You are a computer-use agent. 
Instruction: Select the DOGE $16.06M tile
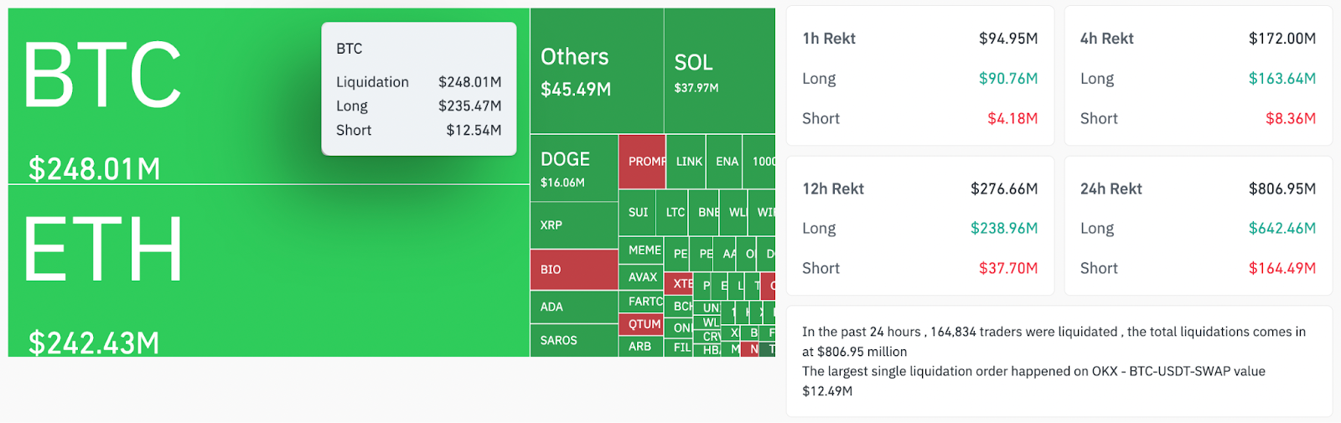(x=574, y=168)
